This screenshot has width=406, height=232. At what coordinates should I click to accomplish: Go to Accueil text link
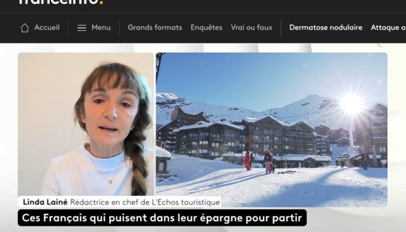click(47, 28)
